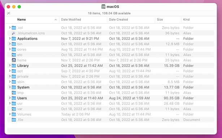Screen dimensions: 222x138
Task: Click the home alias icon
Action: (x=14, y=60)
